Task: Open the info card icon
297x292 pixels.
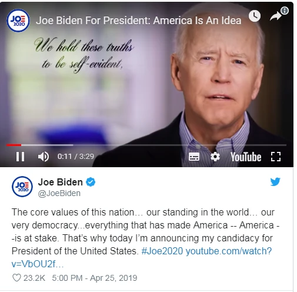Action: 285,11
